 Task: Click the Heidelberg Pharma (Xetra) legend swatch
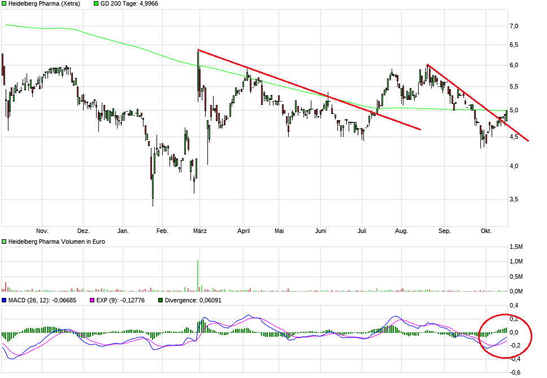click(4, 3)
